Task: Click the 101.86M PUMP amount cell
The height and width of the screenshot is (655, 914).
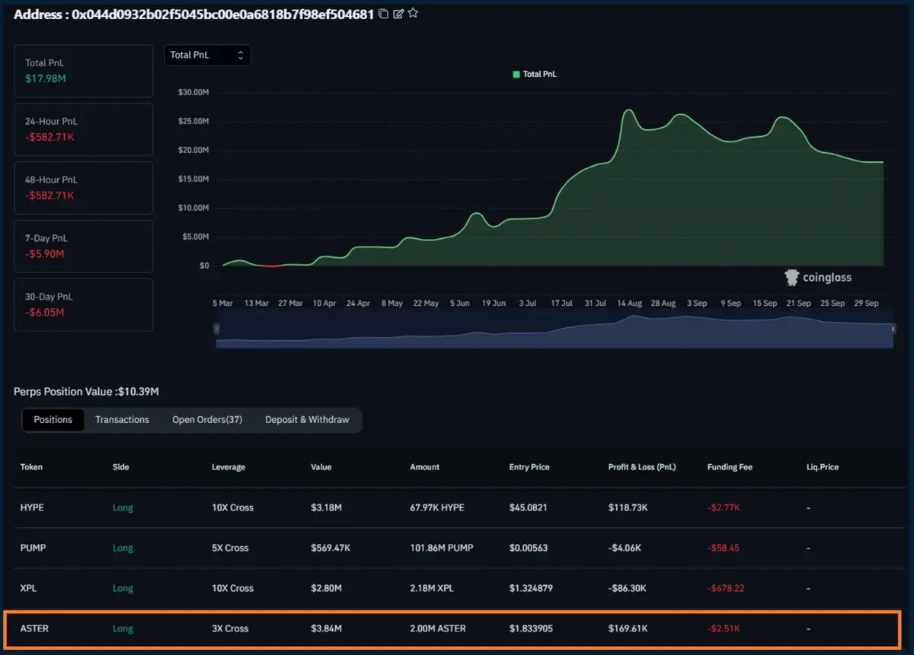Action: (x=442, y=548)
